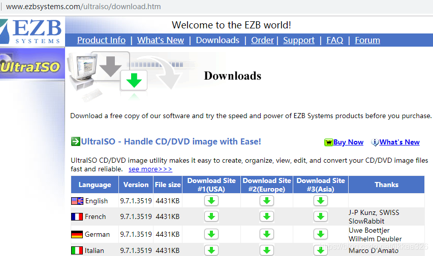Select Downloads in the navigation bar
This screenshot has width=433, height=256.
(x=218, y=40)
